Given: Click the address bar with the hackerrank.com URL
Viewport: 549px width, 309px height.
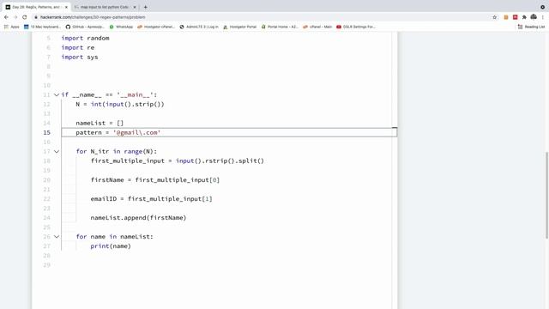Looking at the screenshot, I should tap(259, 17).
